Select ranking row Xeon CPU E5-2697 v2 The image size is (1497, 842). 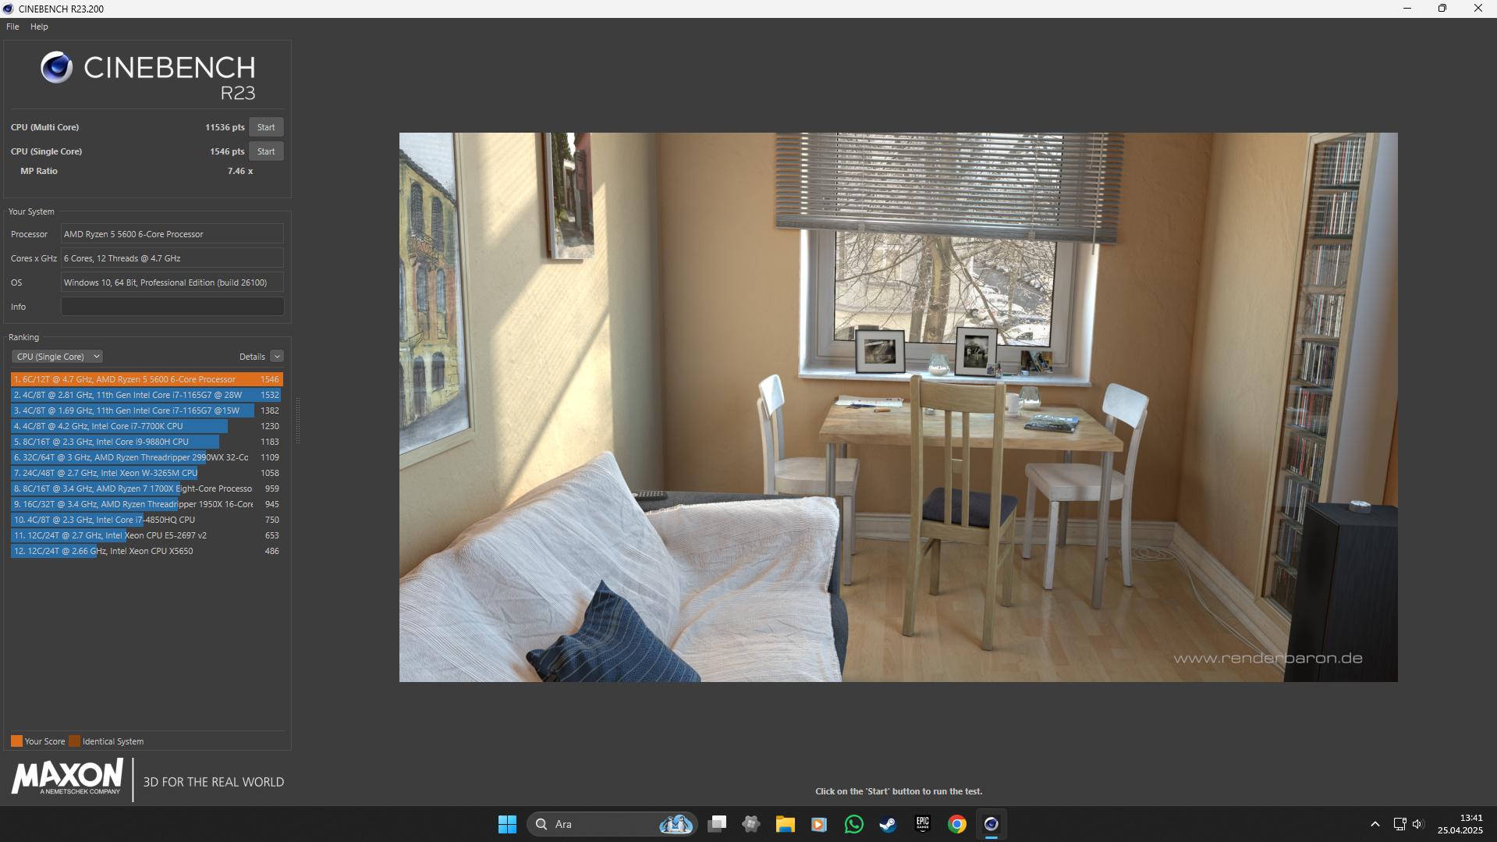147,535
